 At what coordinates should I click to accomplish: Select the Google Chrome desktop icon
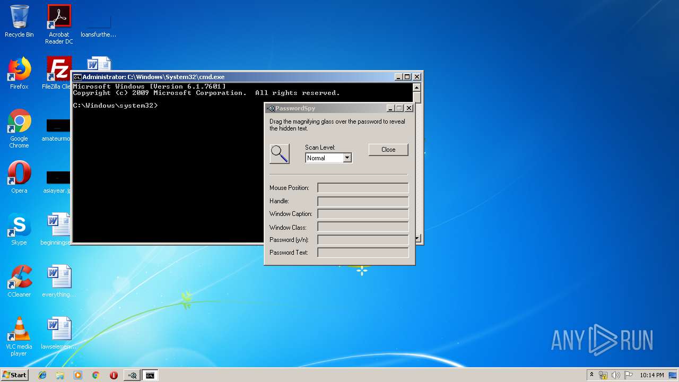pyautogui.click(x=19, y=128)
